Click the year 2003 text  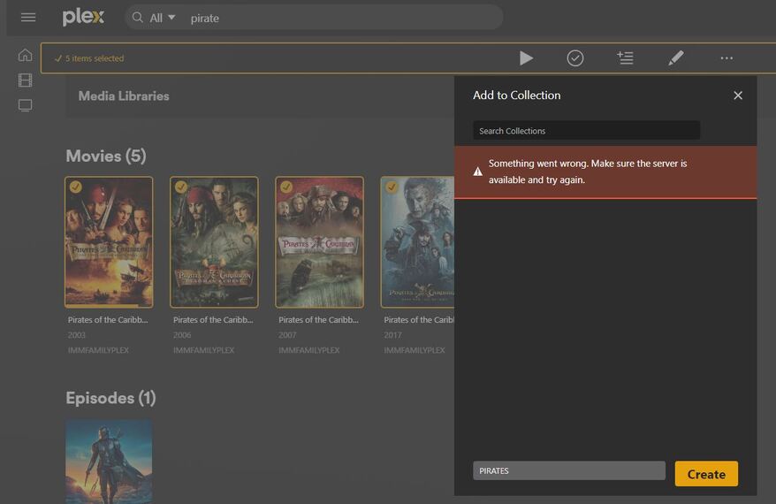click(77, 335)
